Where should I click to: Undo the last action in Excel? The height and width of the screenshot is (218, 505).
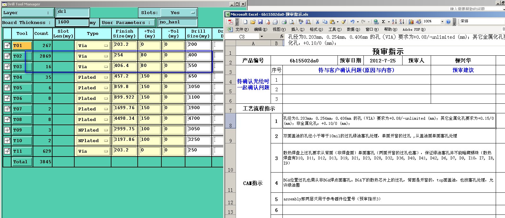click(x=352, y=21)
